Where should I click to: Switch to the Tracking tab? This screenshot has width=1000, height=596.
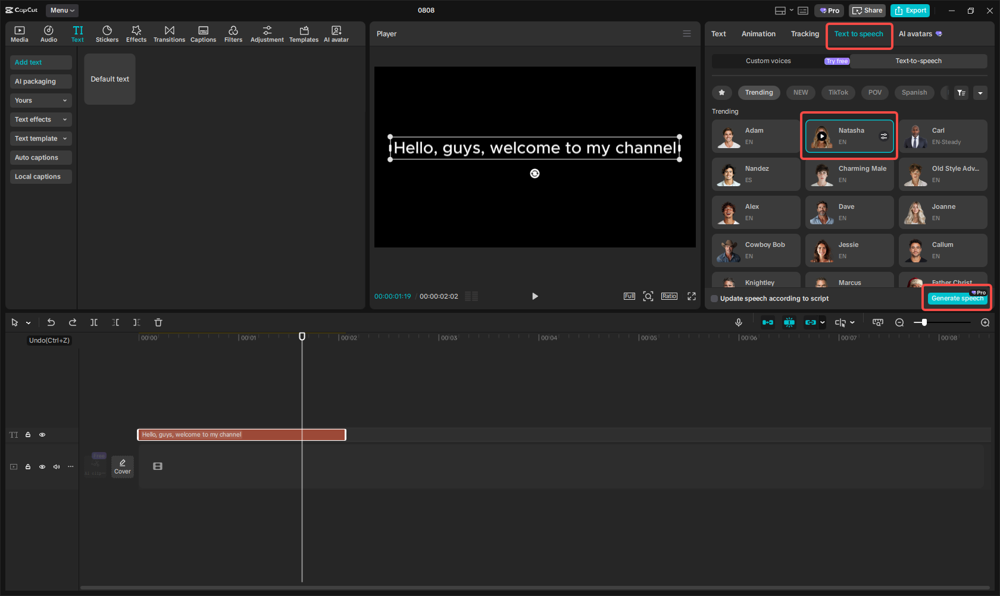pos(805,34)
